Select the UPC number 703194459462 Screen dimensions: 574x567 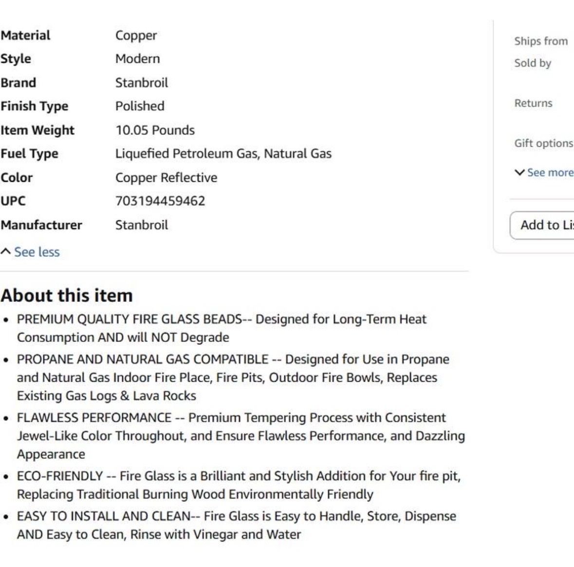coord(160,201)
